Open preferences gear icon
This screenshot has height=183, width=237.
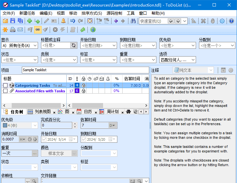coord(222,21)
